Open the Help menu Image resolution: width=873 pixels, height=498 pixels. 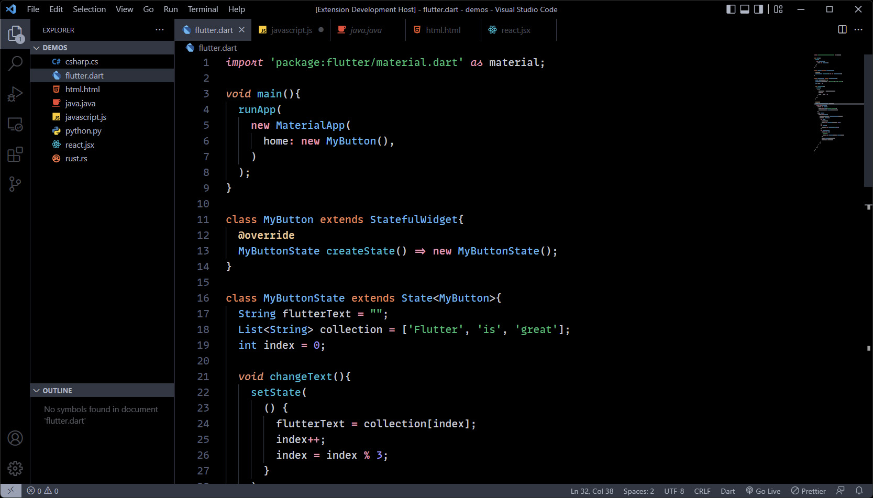click(x=236, y=9)
